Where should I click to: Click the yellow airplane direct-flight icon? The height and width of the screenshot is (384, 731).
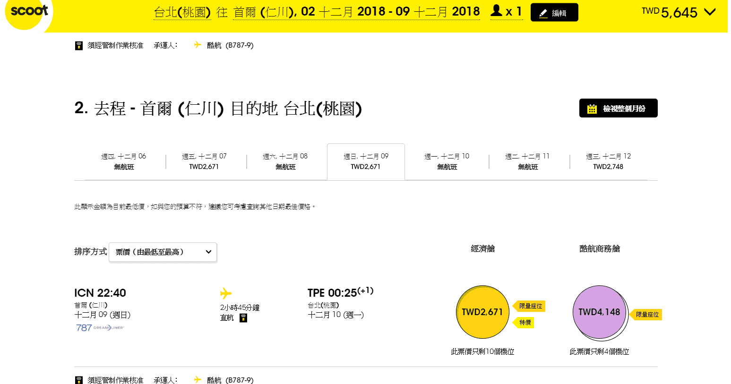(226, 293)
